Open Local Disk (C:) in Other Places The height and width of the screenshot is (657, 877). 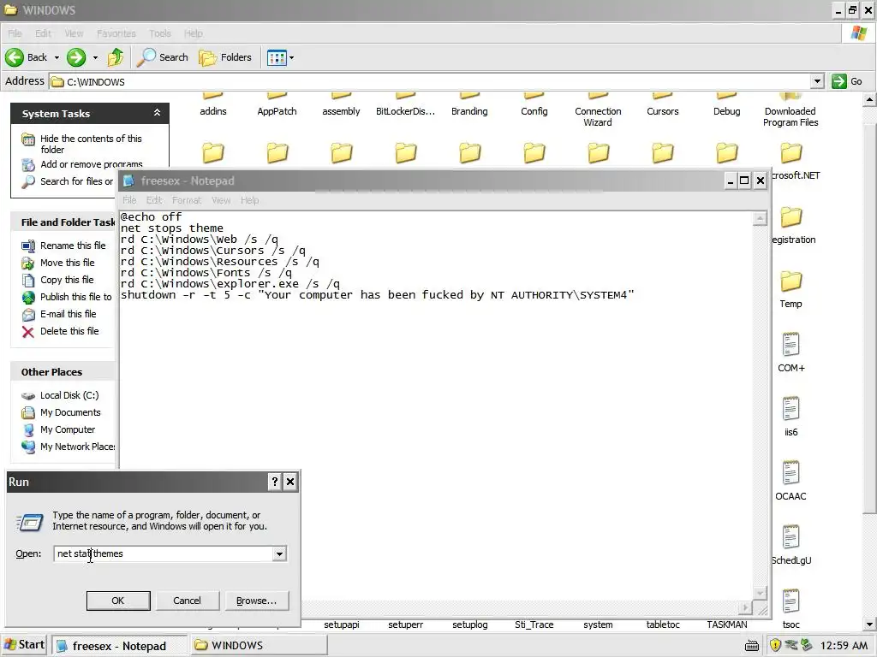[60, 395]
